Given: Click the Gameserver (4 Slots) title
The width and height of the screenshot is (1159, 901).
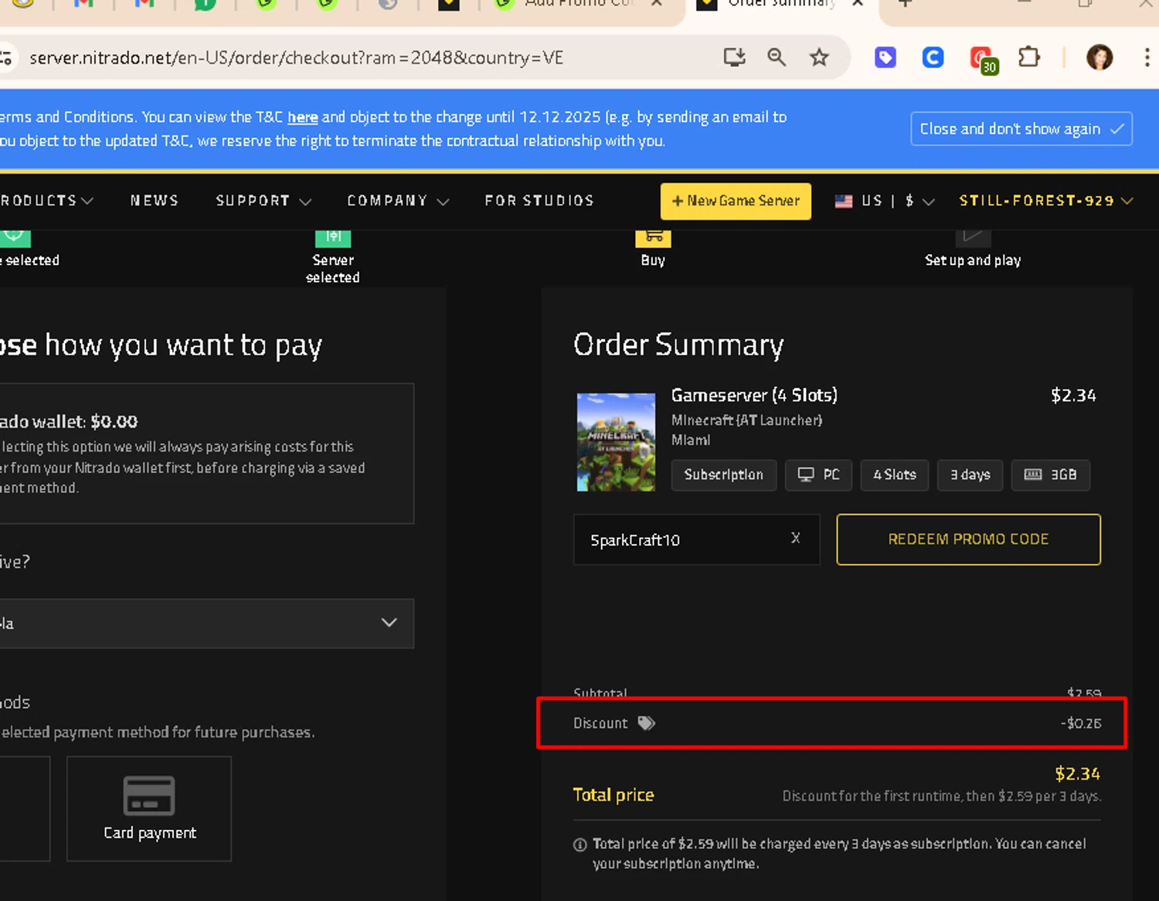Looking at the screenshot, I should tap(754, 396).
